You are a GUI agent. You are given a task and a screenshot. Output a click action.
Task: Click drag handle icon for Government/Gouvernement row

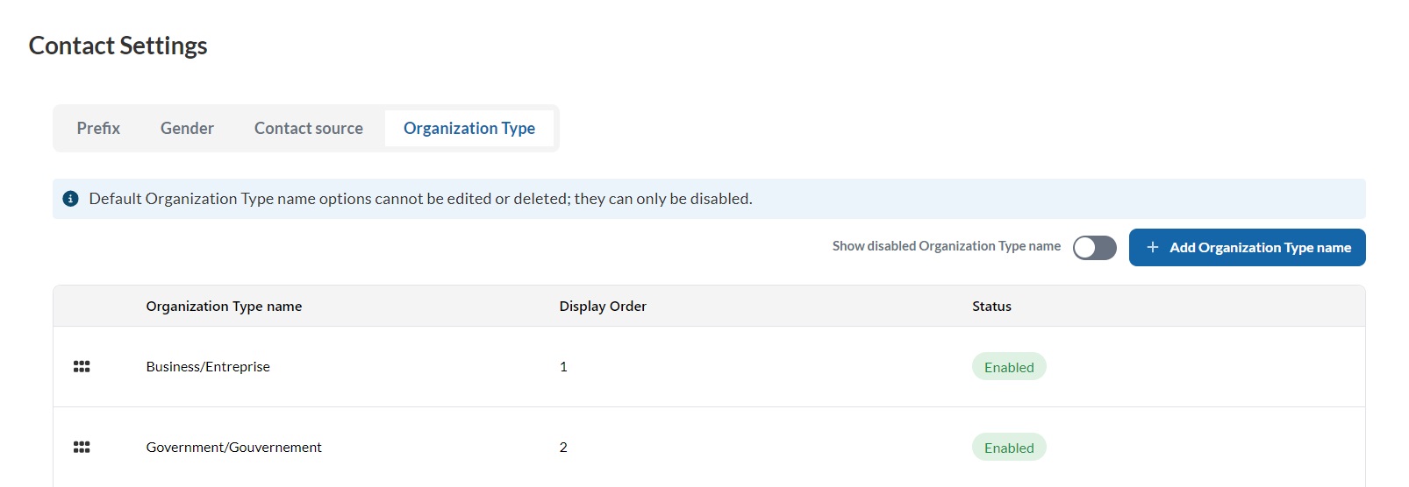(x=82, y=448)
